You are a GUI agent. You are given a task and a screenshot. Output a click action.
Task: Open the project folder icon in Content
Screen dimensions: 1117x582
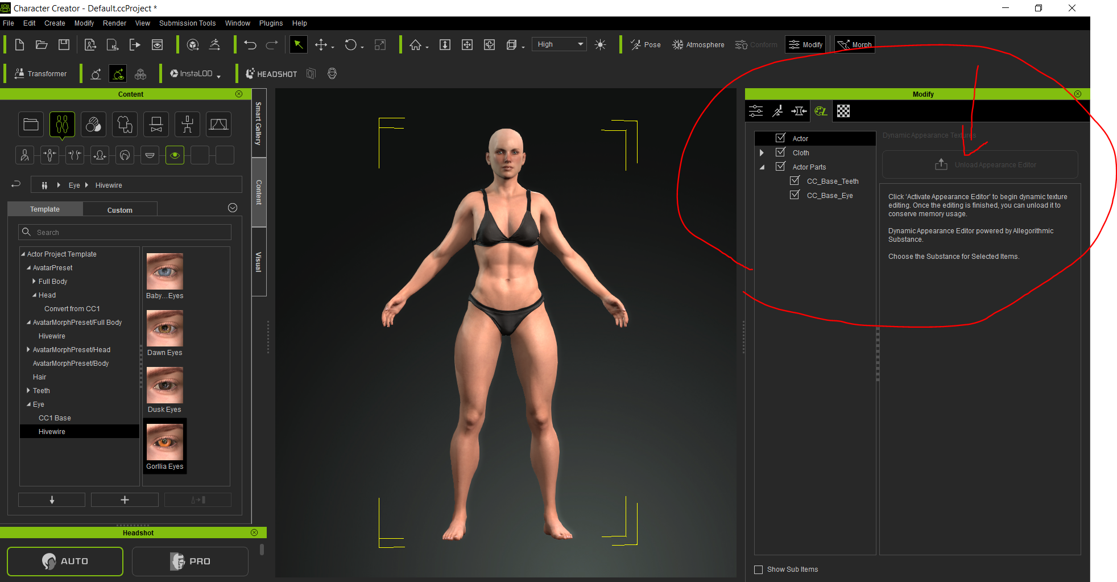click(x=31, y=124)
